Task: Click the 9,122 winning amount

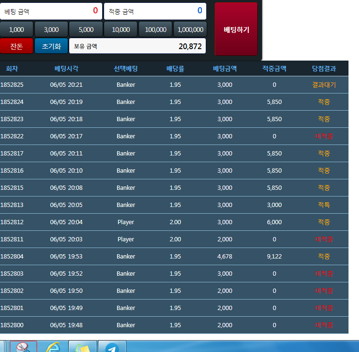Action: tap(275, 257)
